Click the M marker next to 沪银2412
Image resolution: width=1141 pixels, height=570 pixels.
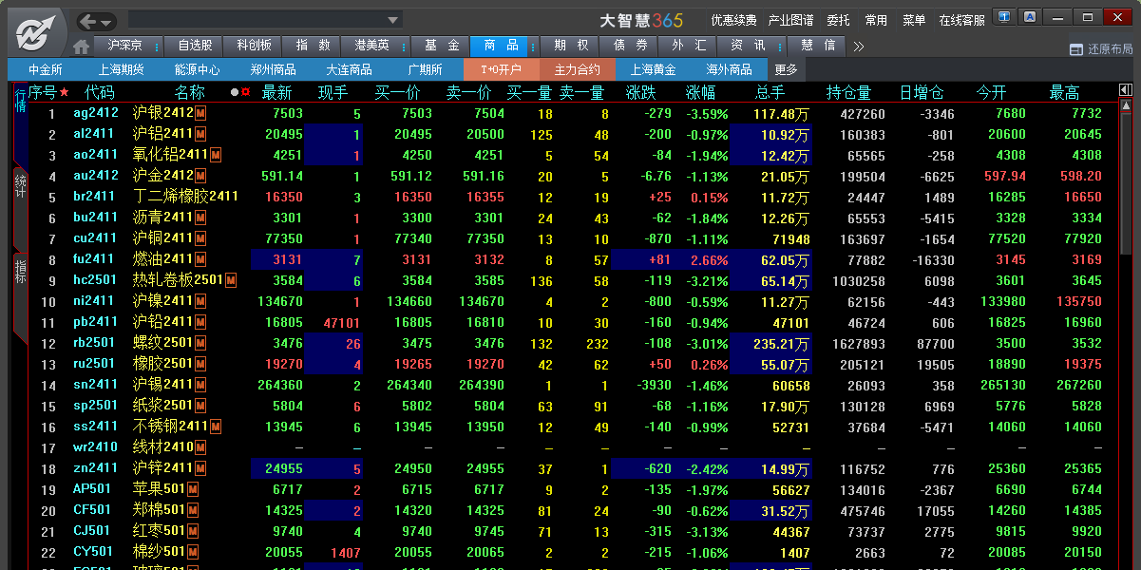[201, 113]
